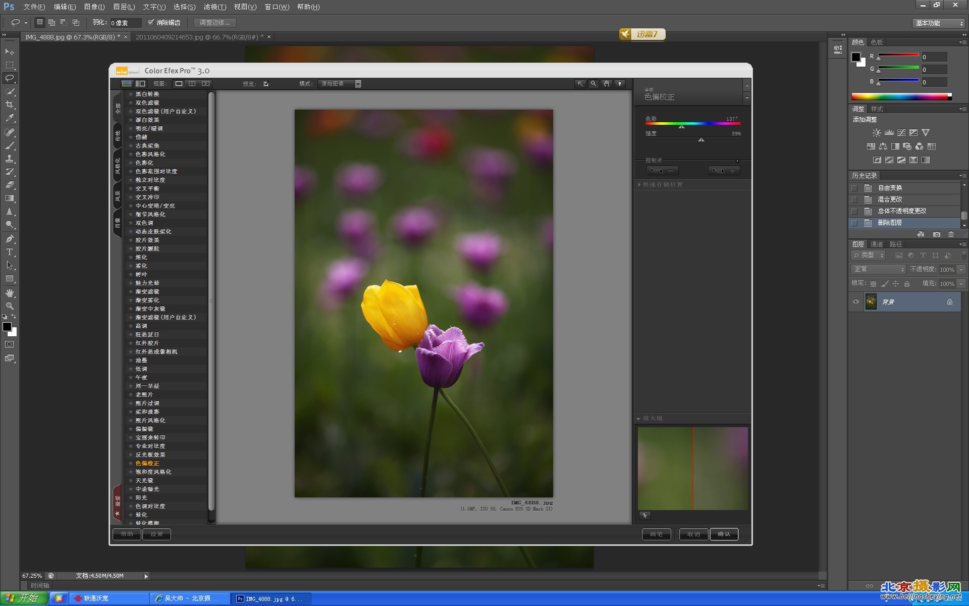Screen dimensions: 969x606
Task: Pick the Hand tool in Photoshop toolbar
Action: [10, 293]
